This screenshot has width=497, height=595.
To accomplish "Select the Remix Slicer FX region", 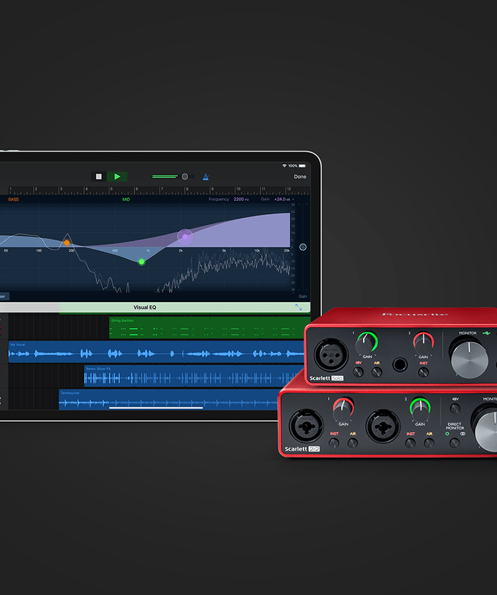I will click(194, 376).
